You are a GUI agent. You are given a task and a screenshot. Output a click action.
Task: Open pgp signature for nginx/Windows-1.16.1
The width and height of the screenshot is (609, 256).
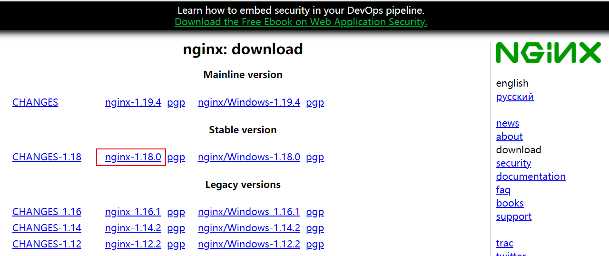point(315,212)
